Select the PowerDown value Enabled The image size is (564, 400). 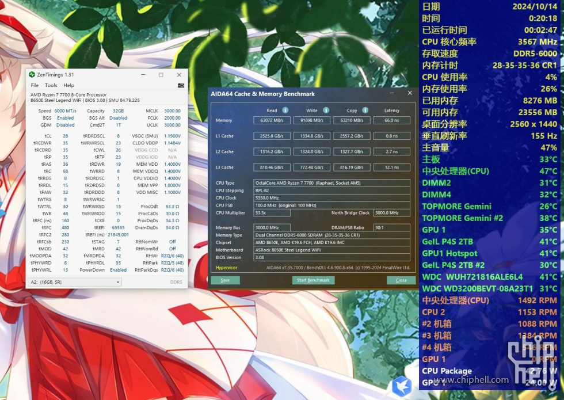(x=119, y=270)
